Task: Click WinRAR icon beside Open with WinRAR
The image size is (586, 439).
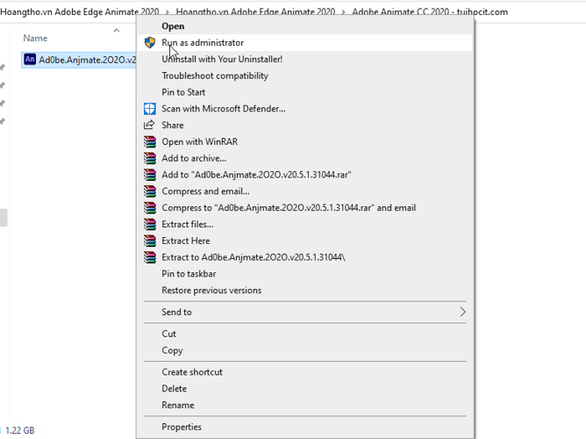Action: [x=150, y=141]
